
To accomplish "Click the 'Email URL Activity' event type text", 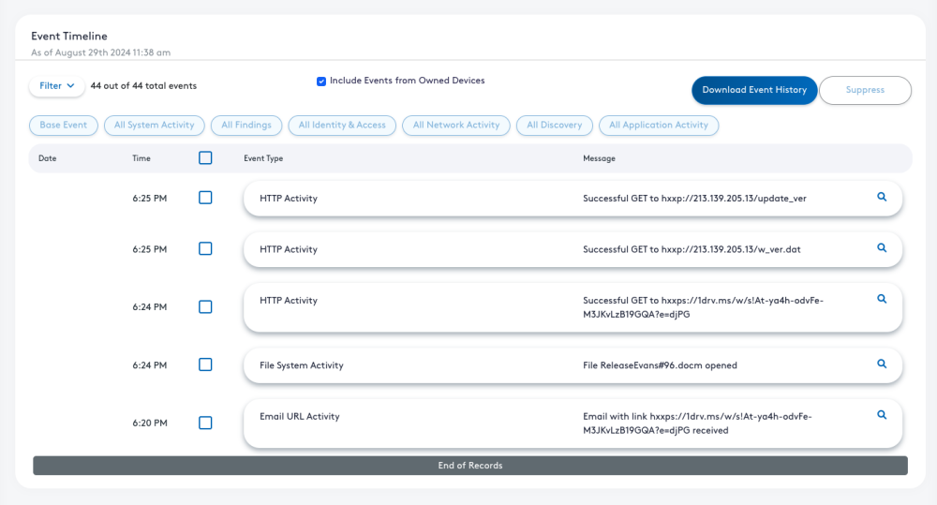I will point(300,417).
